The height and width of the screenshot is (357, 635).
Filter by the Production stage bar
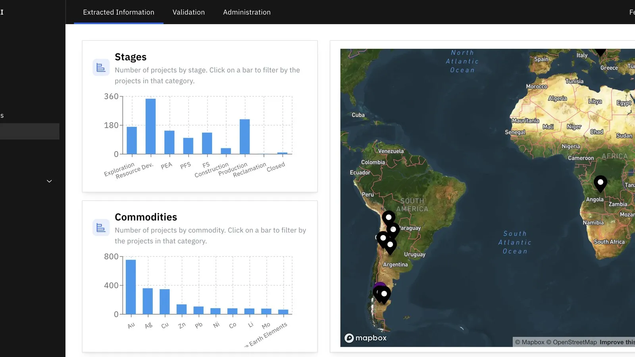[245, 136]
